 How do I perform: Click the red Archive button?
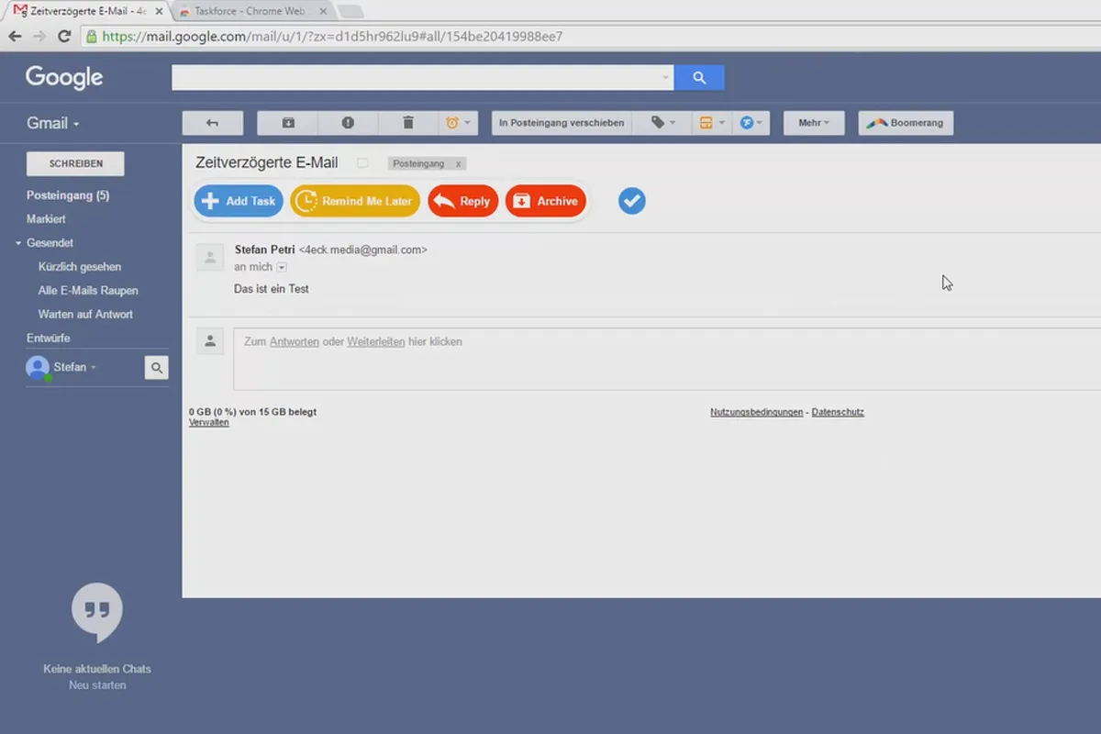(546, 201)
